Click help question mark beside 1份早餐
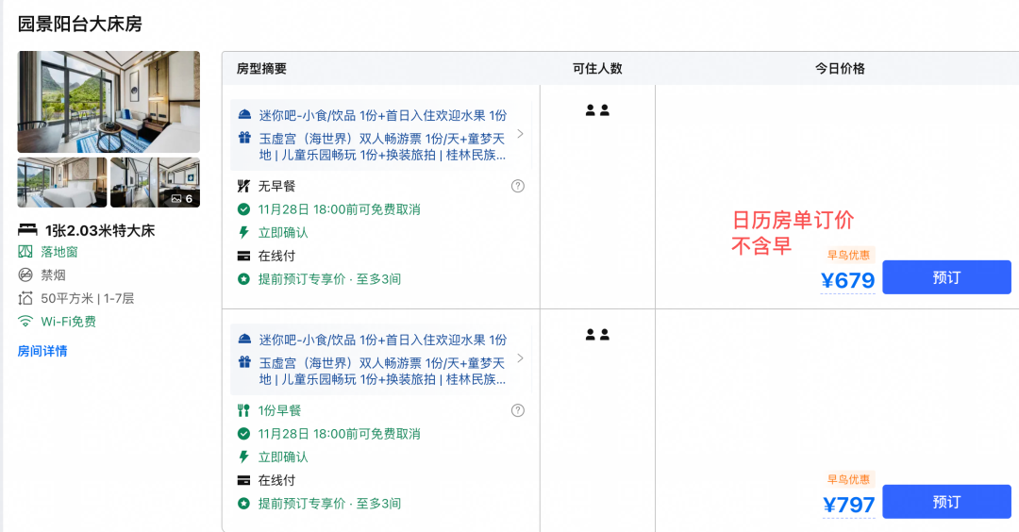 [518, 410]
